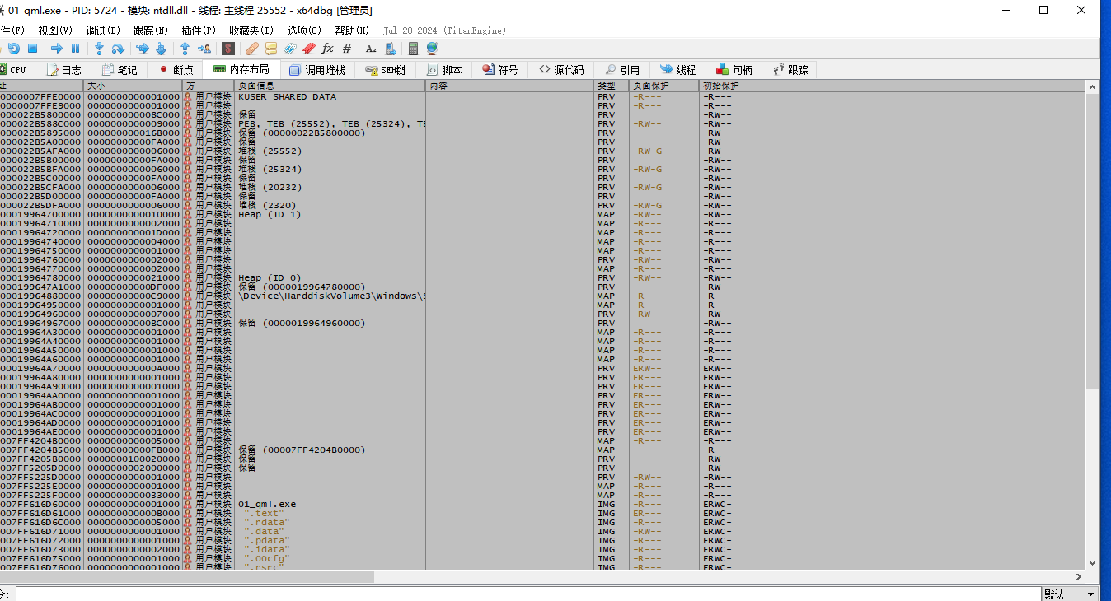
Task: Click the hash variables icon
Action: click(x=347, y=49)
